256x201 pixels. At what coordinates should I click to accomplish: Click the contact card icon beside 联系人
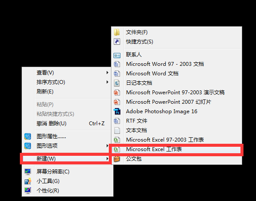coord(117,56)
